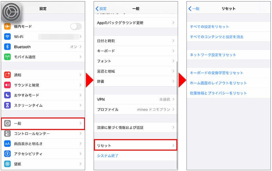Tap the コントロールセンター icon

pyautogui.click(x=7, y=133)
